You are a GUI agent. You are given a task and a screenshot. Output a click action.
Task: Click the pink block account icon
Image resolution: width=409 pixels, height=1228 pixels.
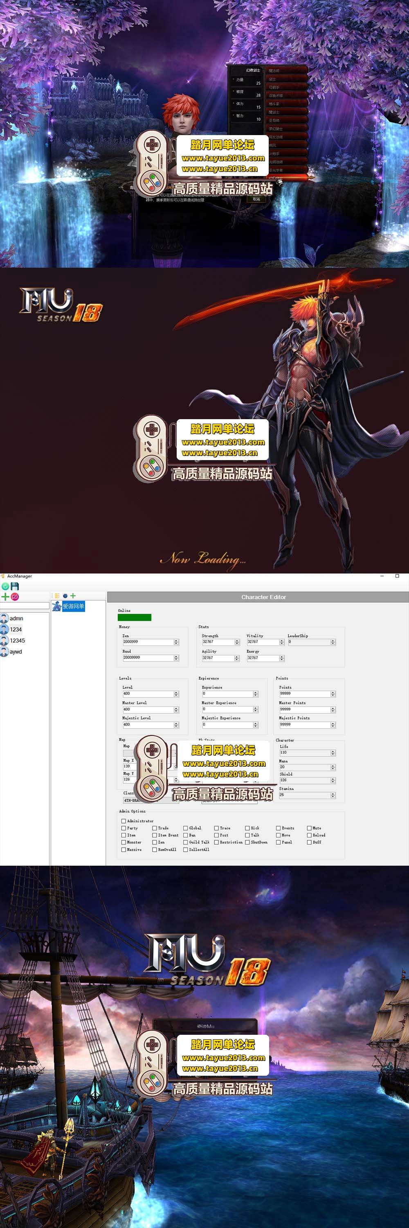tap(15, 596)
